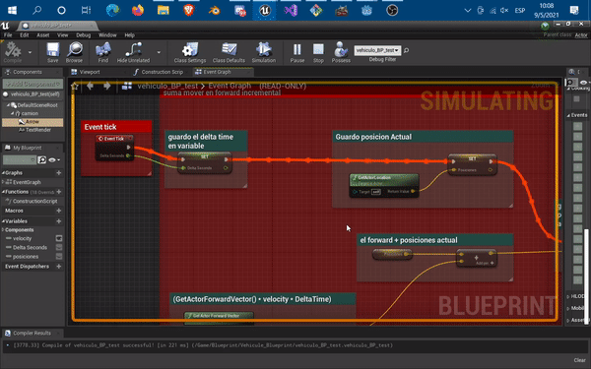Viewport: 591px width, 369px height.
Task: Open the File menu
Action: [8, 35]
